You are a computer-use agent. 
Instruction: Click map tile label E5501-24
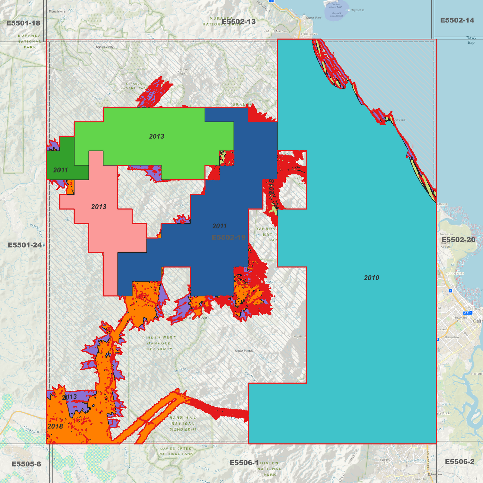click(25, 245)
